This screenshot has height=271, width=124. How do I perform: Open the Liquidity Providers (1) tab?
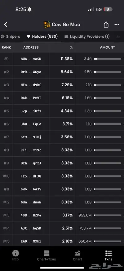[87, 36]
